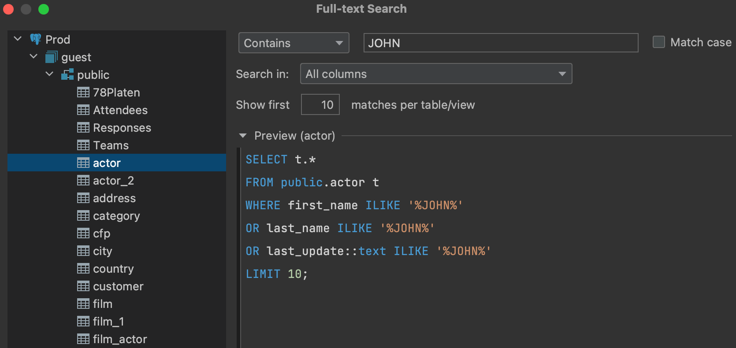The width and height of the screenshot is (736, 348).
Task: Click the table icon next to film_actor
Action: pos(83,339)
